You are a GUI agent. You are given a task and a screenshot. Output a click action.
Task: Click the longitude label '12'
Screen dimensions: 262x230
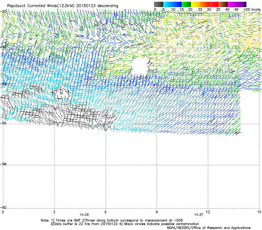coord(208,212)
